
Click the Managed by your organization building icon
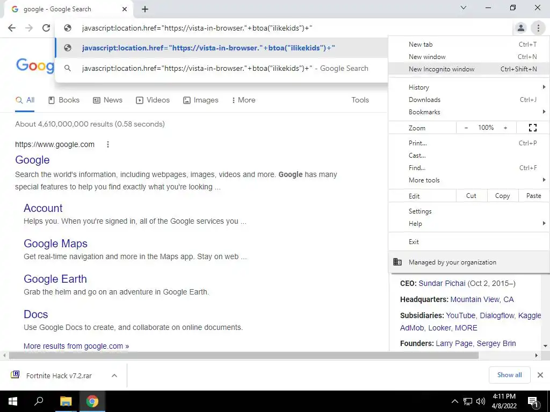[x=397, y=262]
